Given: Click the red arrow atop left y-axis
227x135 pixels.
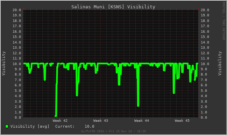Looking at the screenshot, I should click(23, 8).
